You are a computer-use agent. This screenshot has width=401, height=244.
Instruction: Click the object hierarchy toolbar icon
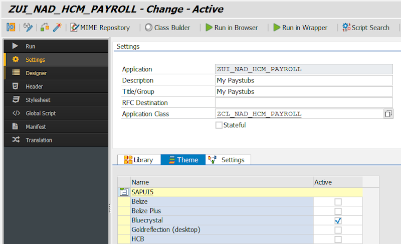pos(45,28)
